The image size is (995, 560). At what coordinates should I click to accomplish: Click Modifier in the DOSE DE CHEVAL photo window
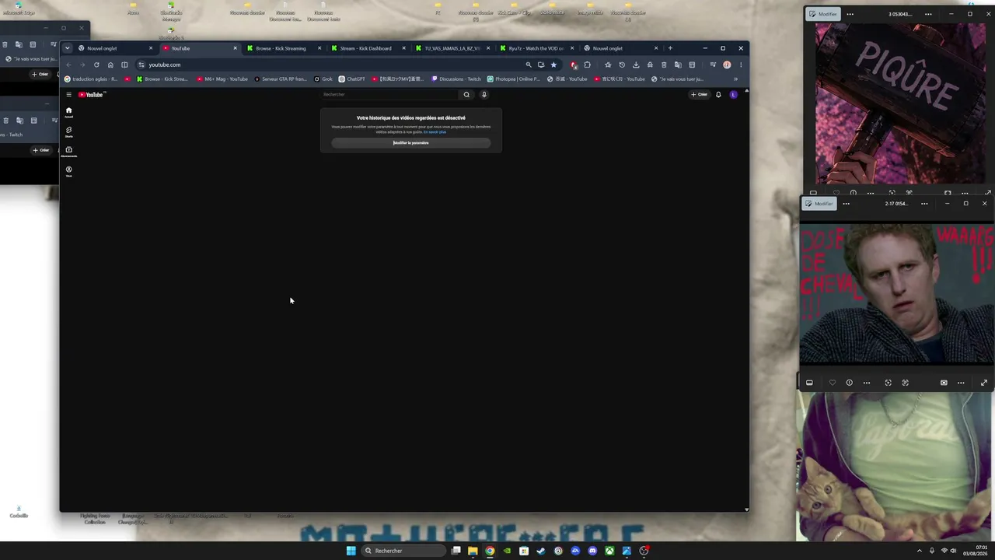[819, 204]
